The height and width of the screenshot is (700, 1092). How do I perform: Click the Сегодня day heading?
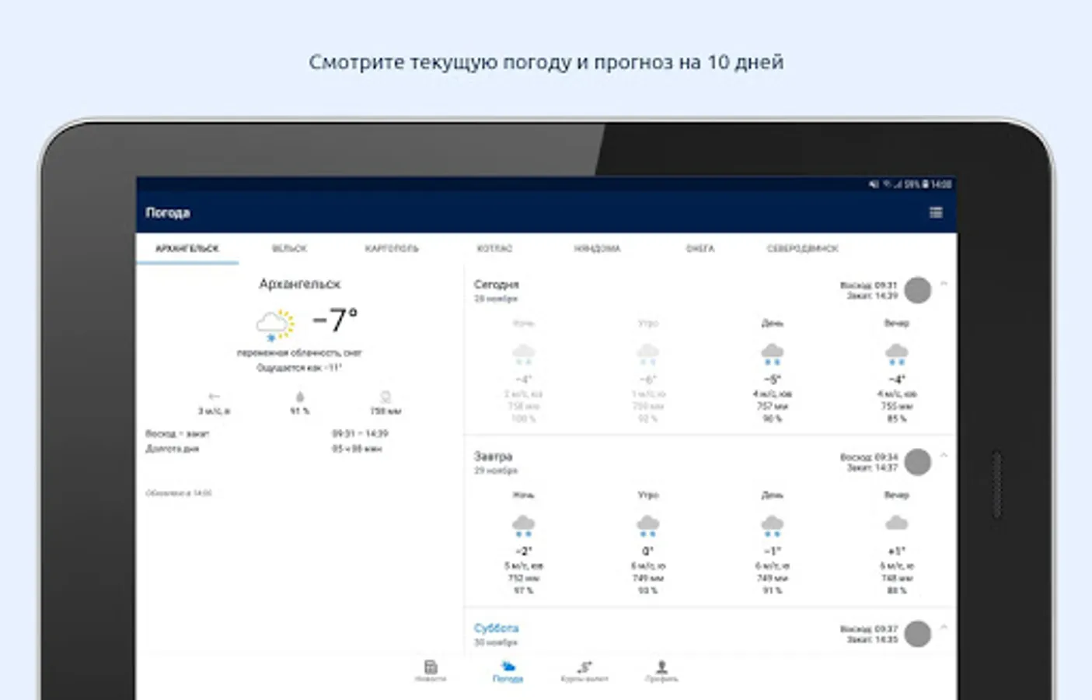click(x=496, y=285)
